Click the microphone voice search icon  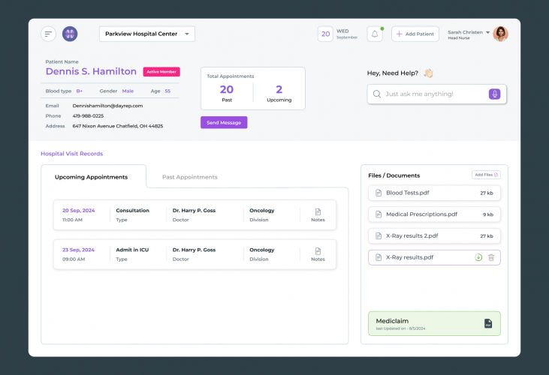tap(493, 94)
